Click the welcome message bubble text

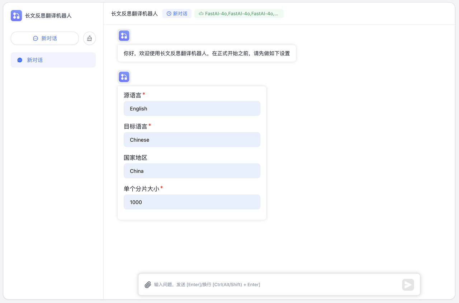click(207, 53)
